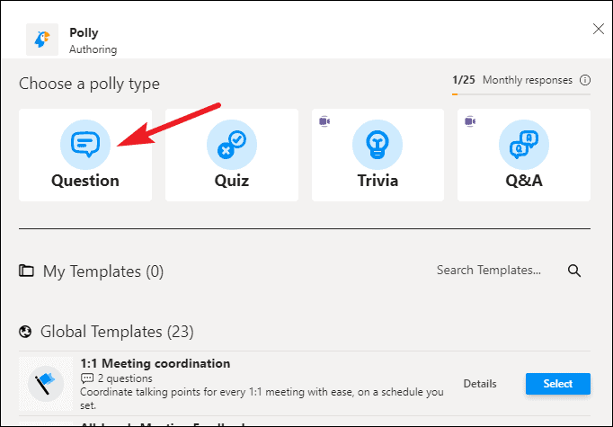Click the meeting camera badge on Q&A card
613x427 pixels.
(470, 121)
